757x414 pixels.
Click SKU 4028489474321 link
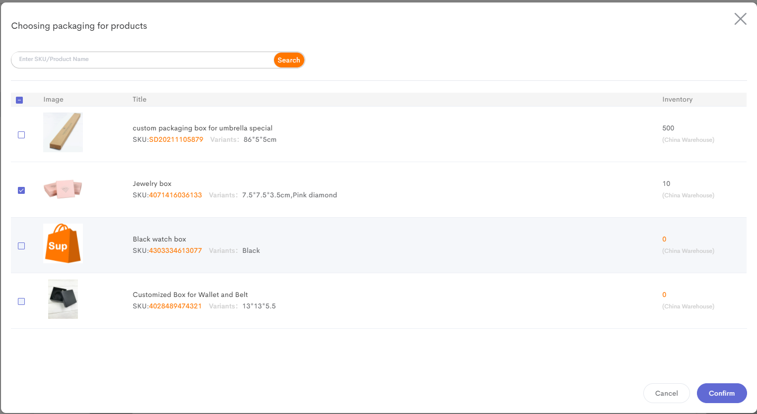click(x=175, y=306)
